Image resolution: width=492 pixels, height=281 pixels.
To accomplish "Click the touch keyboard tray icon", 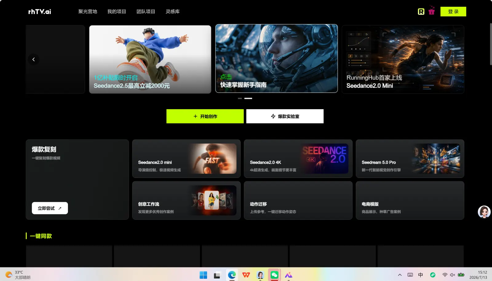I will click(410, 275).
